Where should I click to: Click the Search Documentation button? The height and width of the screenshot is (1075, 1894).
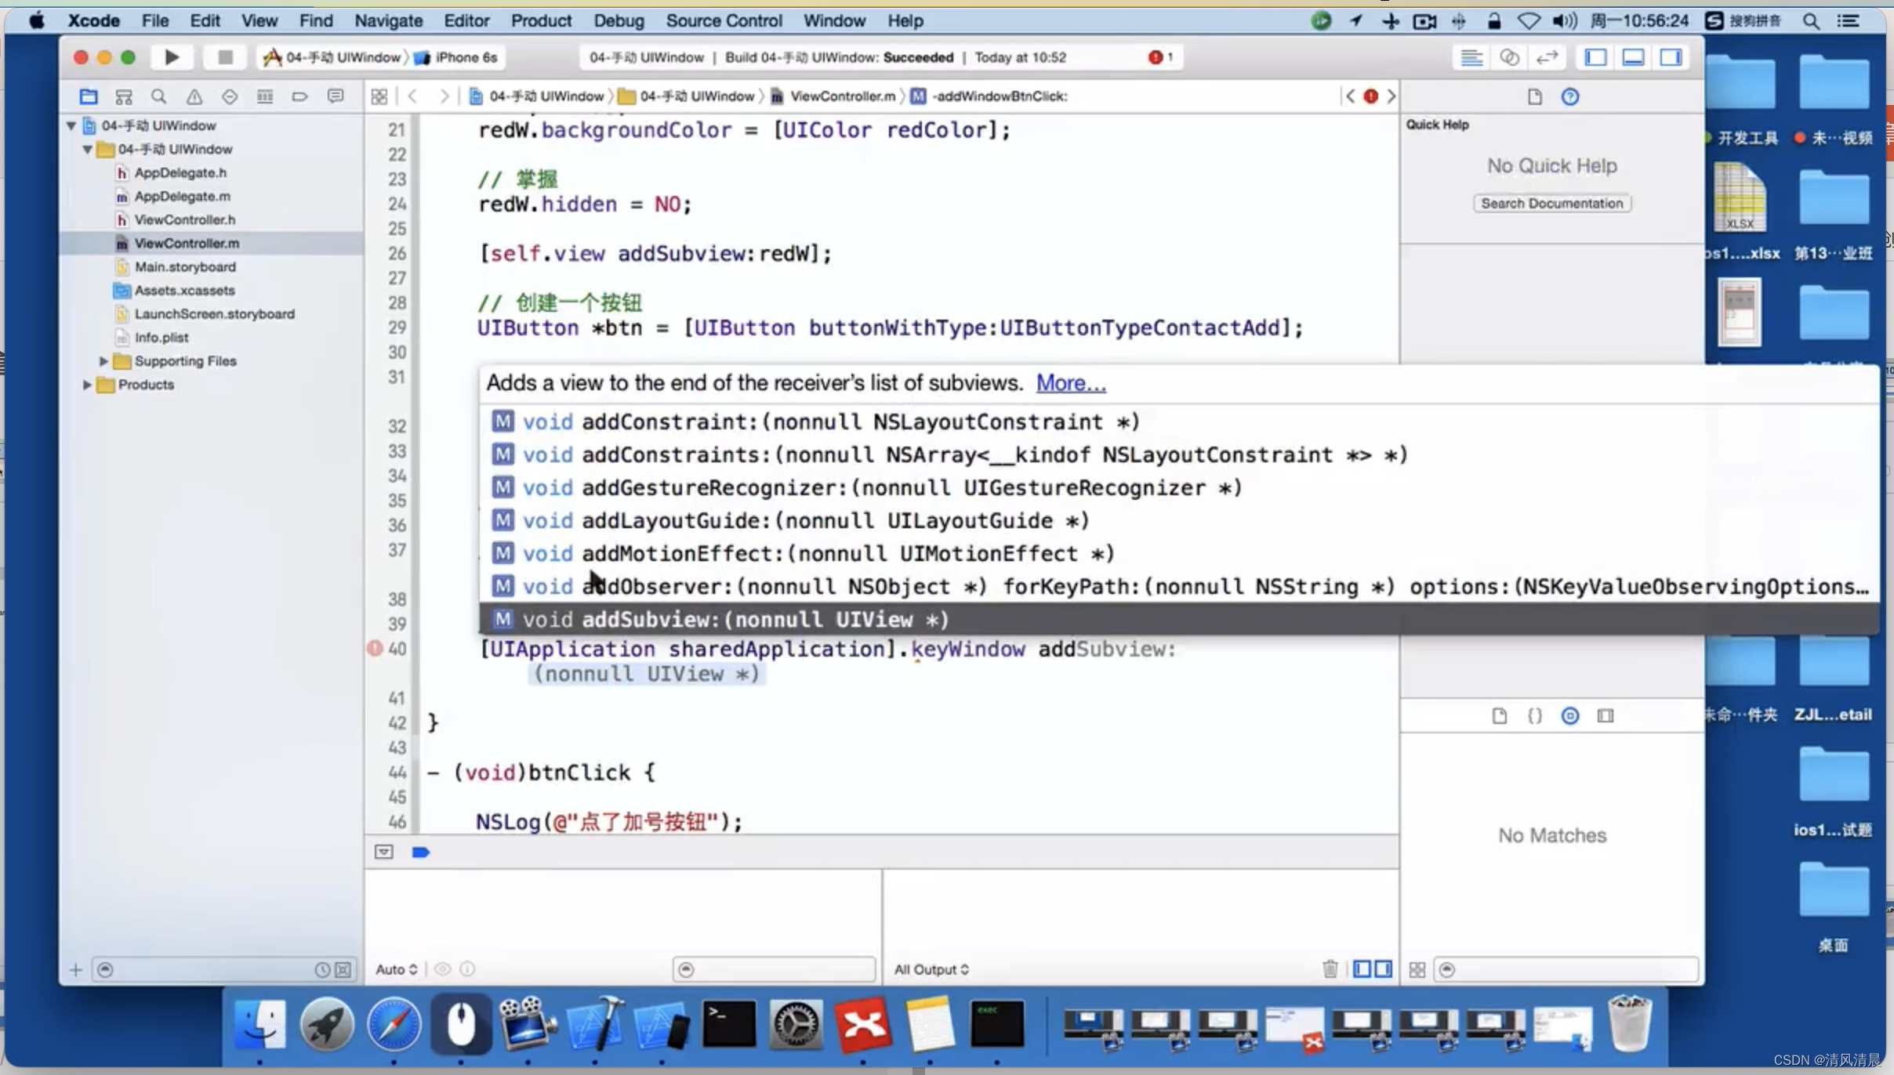tap(1552, 203)
